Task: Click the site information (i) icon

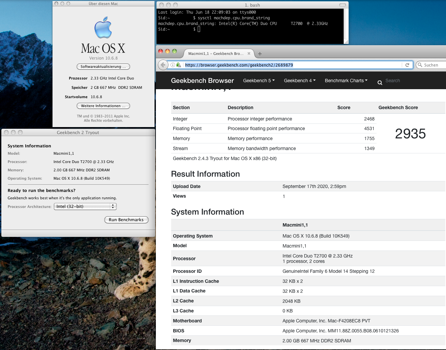Action: coord(173,65)
